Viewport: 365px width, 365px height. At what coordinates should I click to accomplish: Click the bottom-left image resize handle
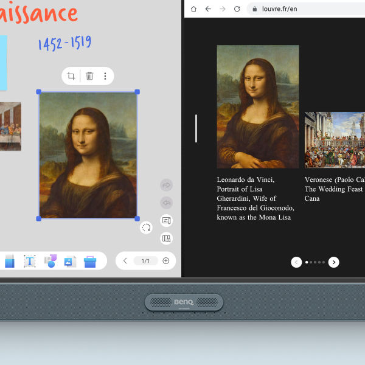(x=39, y=218)
